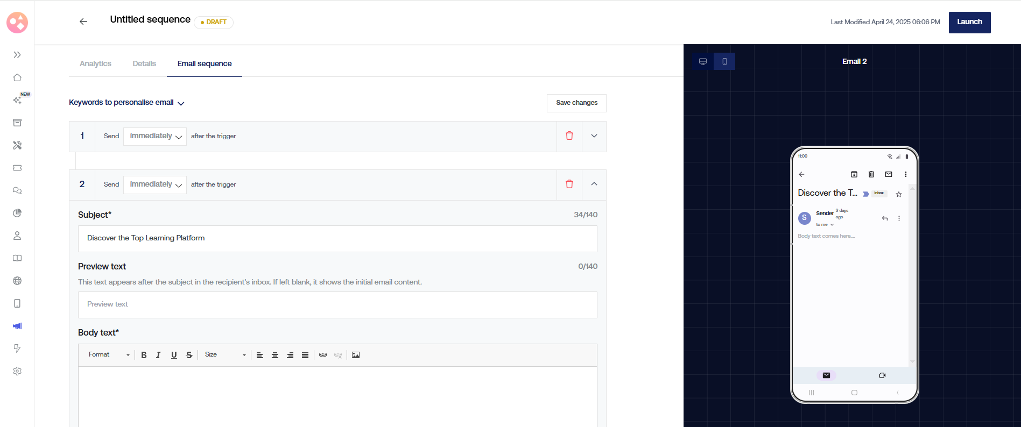Open the megaphone campaigns sidebar icon
1021x427 pixels.
[17, 326]
